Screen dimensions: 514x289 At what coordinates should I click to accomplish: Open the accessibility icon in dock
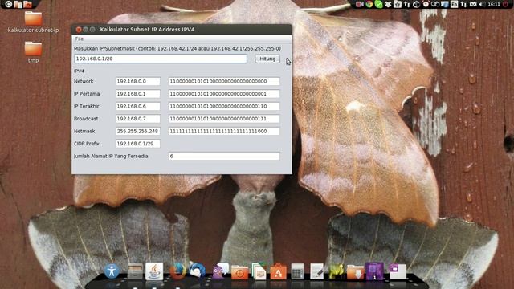pyautogui.click(x=112, y=271)
